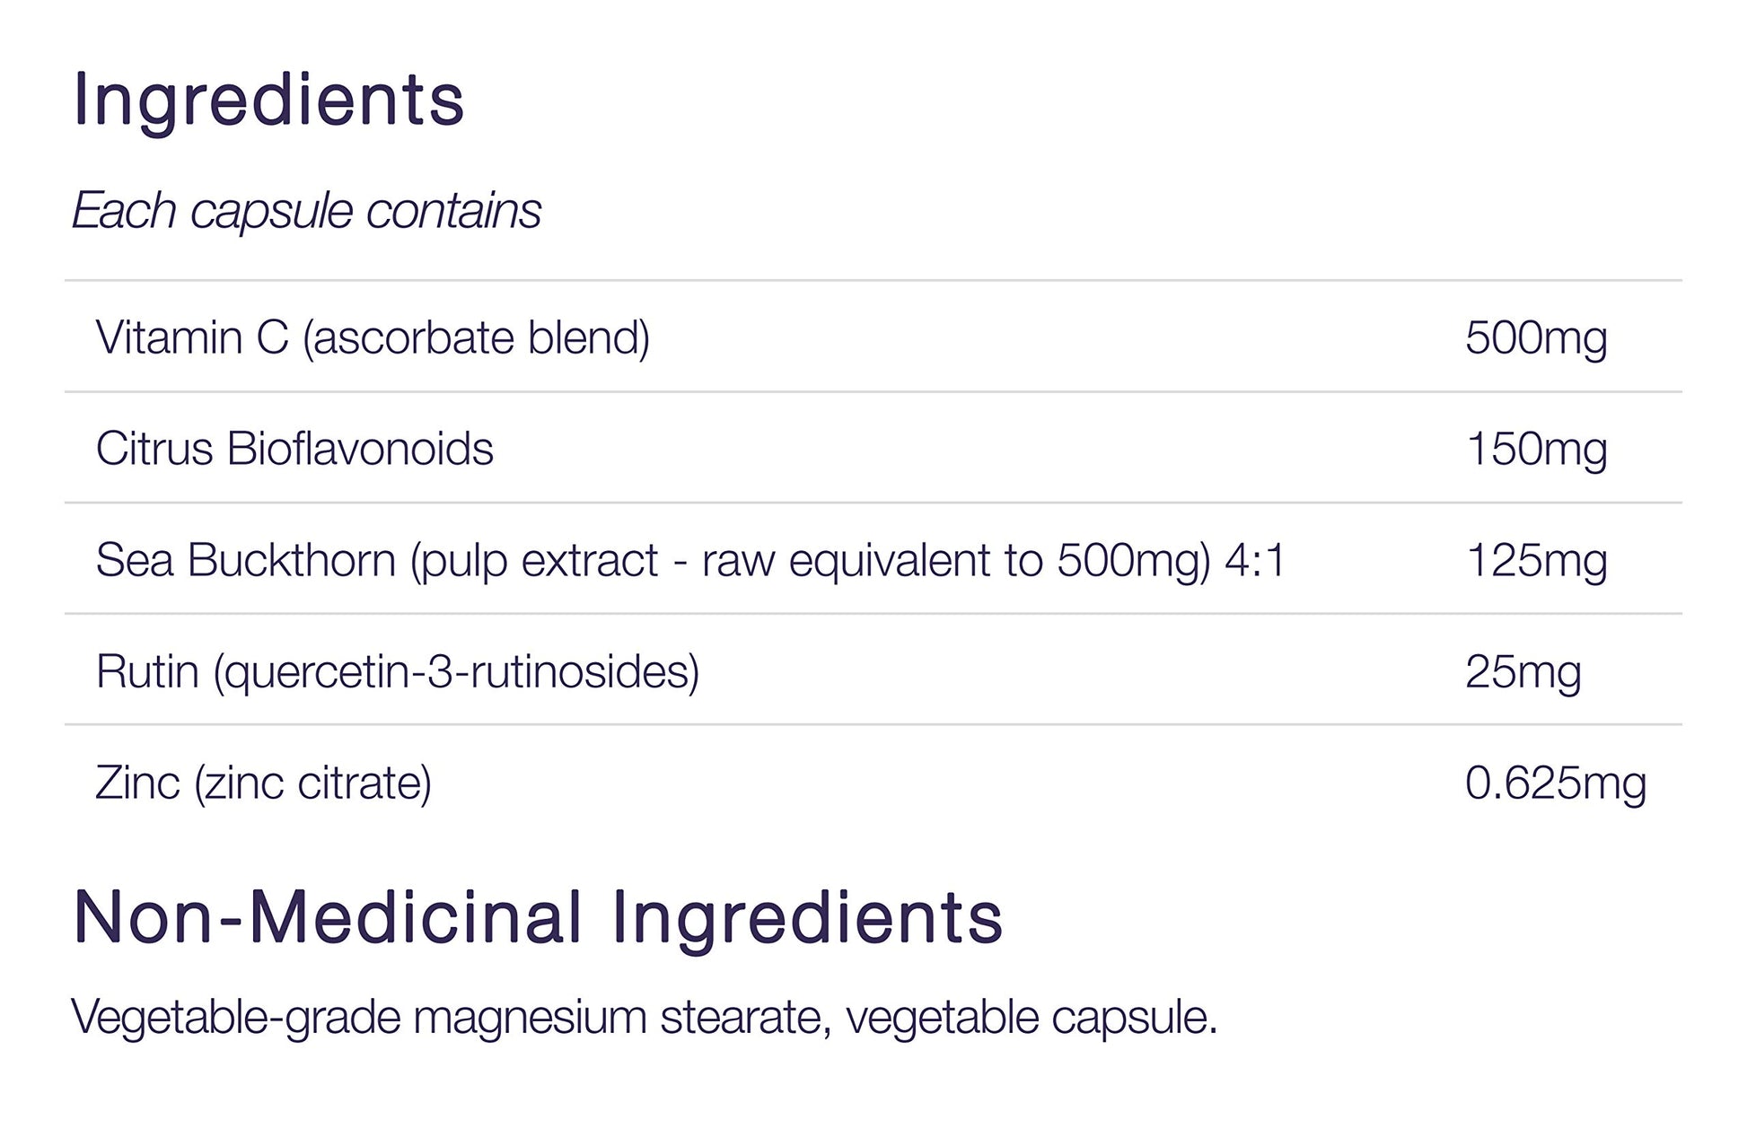Click the "ascorbate blend" parenthetical text
Screen dimensions: 1747x1129
click(x=477, y=338)
